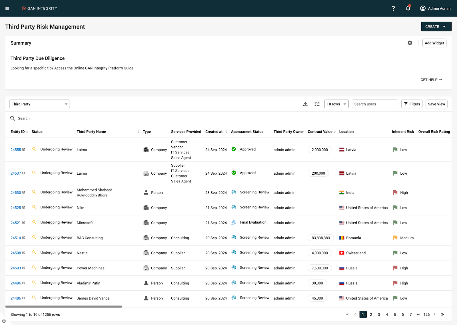Click contract value 83,838,383 chip
Viewport: 457px width, 325px height.
click(x=321, y=238)
